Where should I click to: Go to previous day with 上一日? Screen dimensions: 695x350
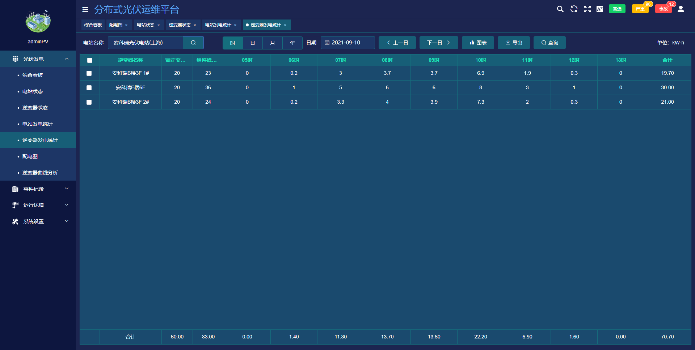[x=397, y=43]
